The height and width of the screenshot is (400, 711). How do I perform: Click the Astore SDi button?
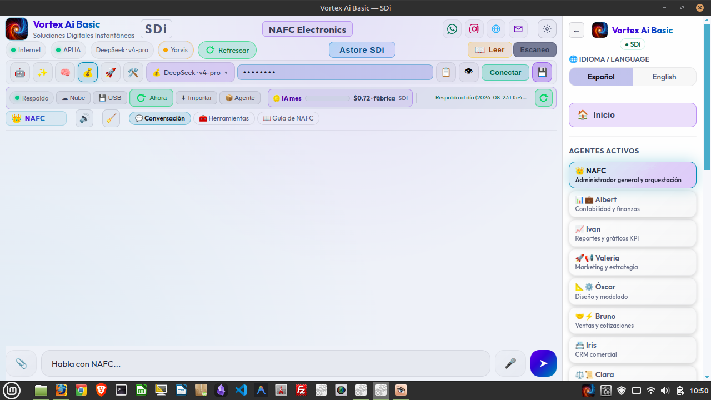pos(362,50)
